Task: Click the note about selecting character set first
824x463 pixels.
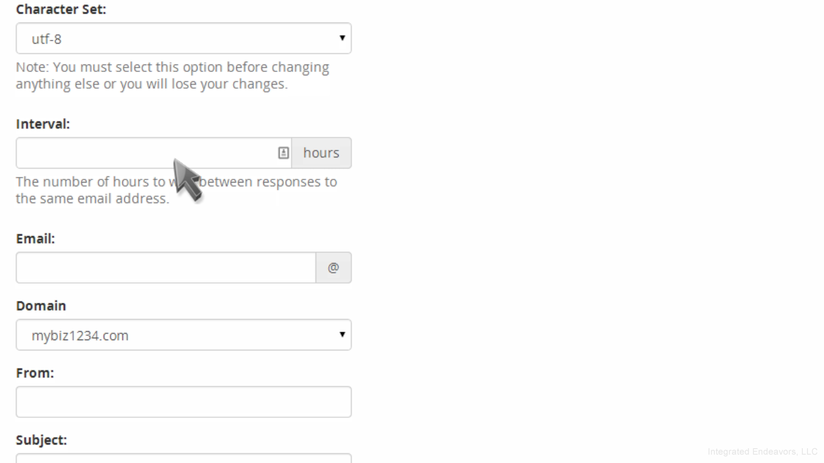Action: [173, 76]
